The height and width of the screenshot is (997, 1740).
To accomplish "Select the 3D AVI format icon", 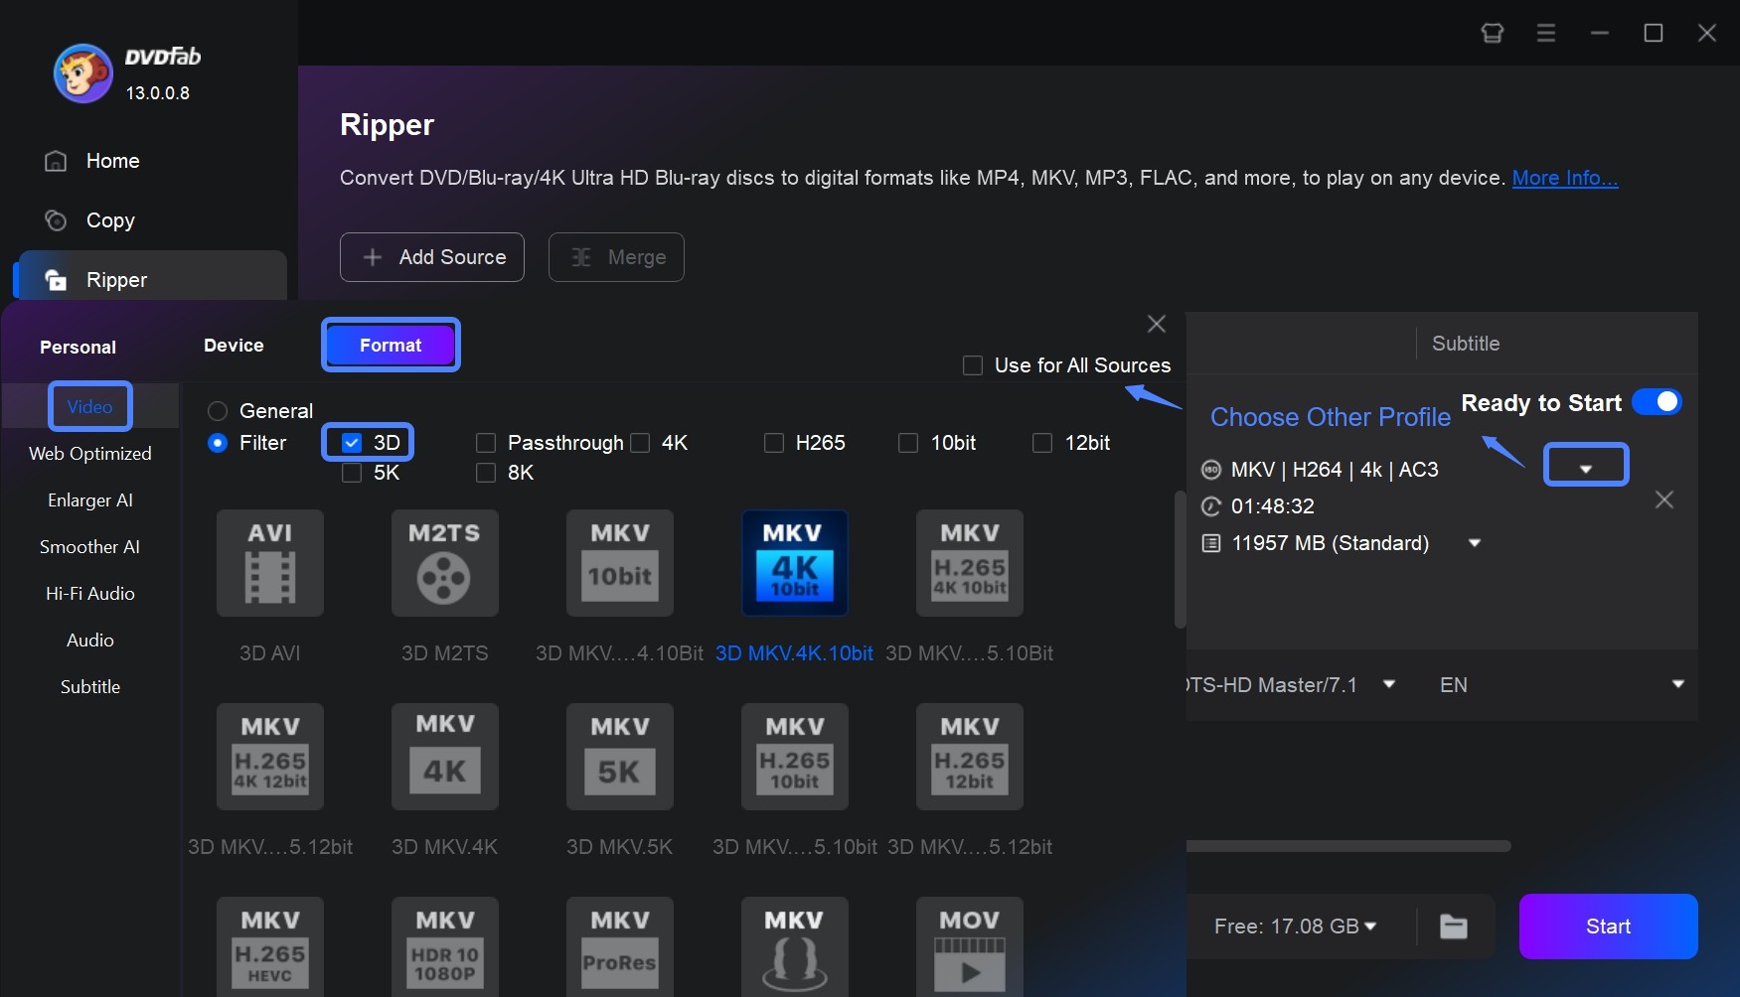I will pos(269,563).
